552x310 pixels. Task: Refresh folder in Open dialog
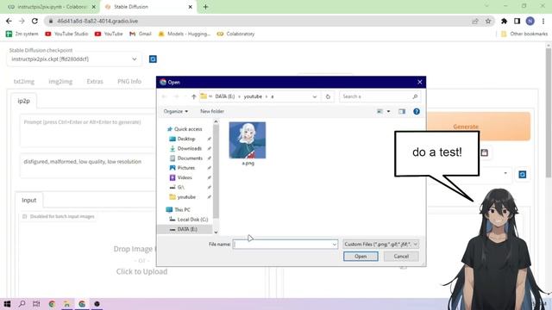(x=328, y=96)
